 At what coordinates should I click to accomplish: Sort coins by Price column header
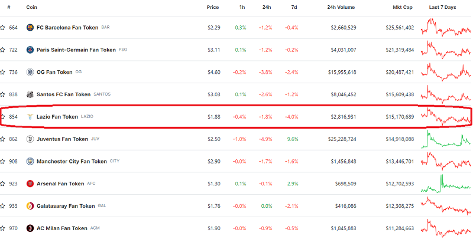[x=212, y=7]
